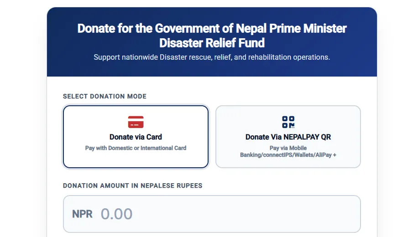Click the "Disaster Relief Fund" heading line
The height and width of the screenshot is (237, 413).
click(x=212, y=43)
